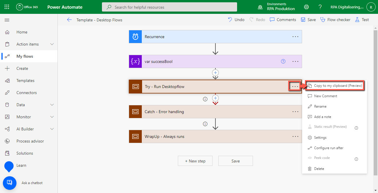This screenshot has height=193, width=378.
Task: Open Solutions in the sidebar
Action: (29, 153)
